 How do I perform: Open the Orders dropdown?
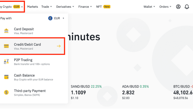pos(165,7)
